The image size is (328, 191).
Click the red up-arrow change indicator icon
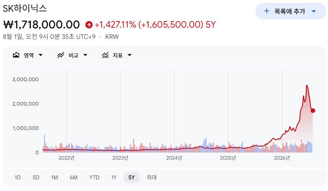click(89, 25)
